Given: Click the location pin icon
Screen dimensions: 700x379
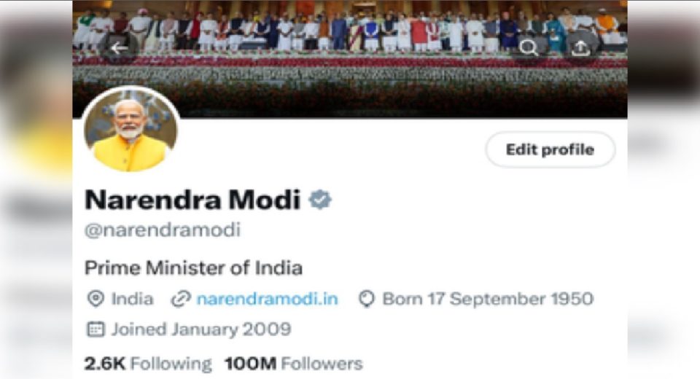Looking at the screenshot, I should pyautogui.click(x=95, y=299).
